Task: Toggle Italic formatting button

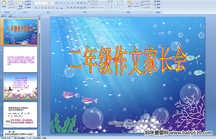Action: pyautogui.click(x=39, y=8)
